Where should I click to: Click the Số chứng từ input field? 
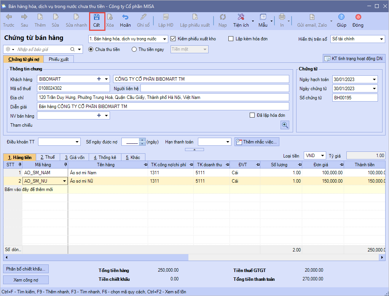coord(355,98)
